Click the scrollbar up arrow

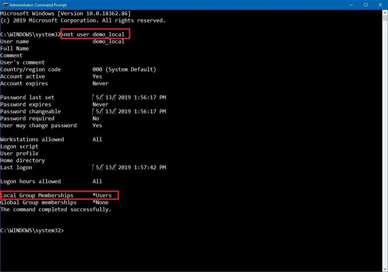coord(384,12)
